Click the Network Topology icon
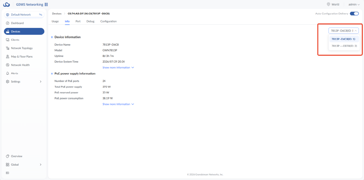Image resolution: width=364 pixels, height=180 pixels. click(x=8, y=48)
